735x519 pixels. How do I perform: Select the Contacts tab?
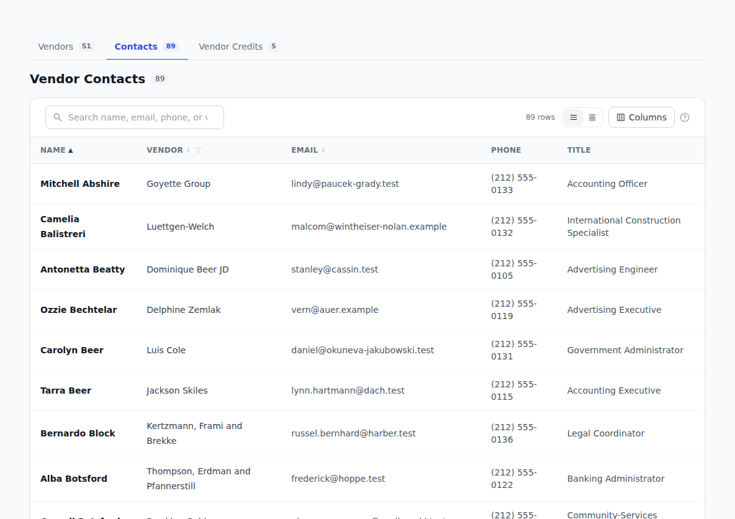tap(147, 47)
